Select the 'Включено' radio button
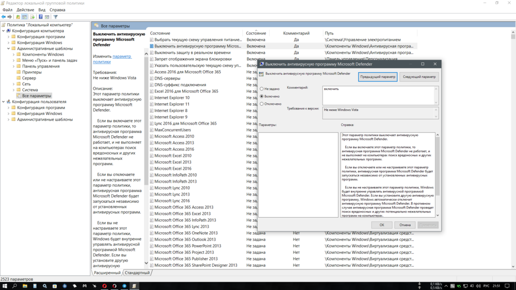 coord(262,96)
